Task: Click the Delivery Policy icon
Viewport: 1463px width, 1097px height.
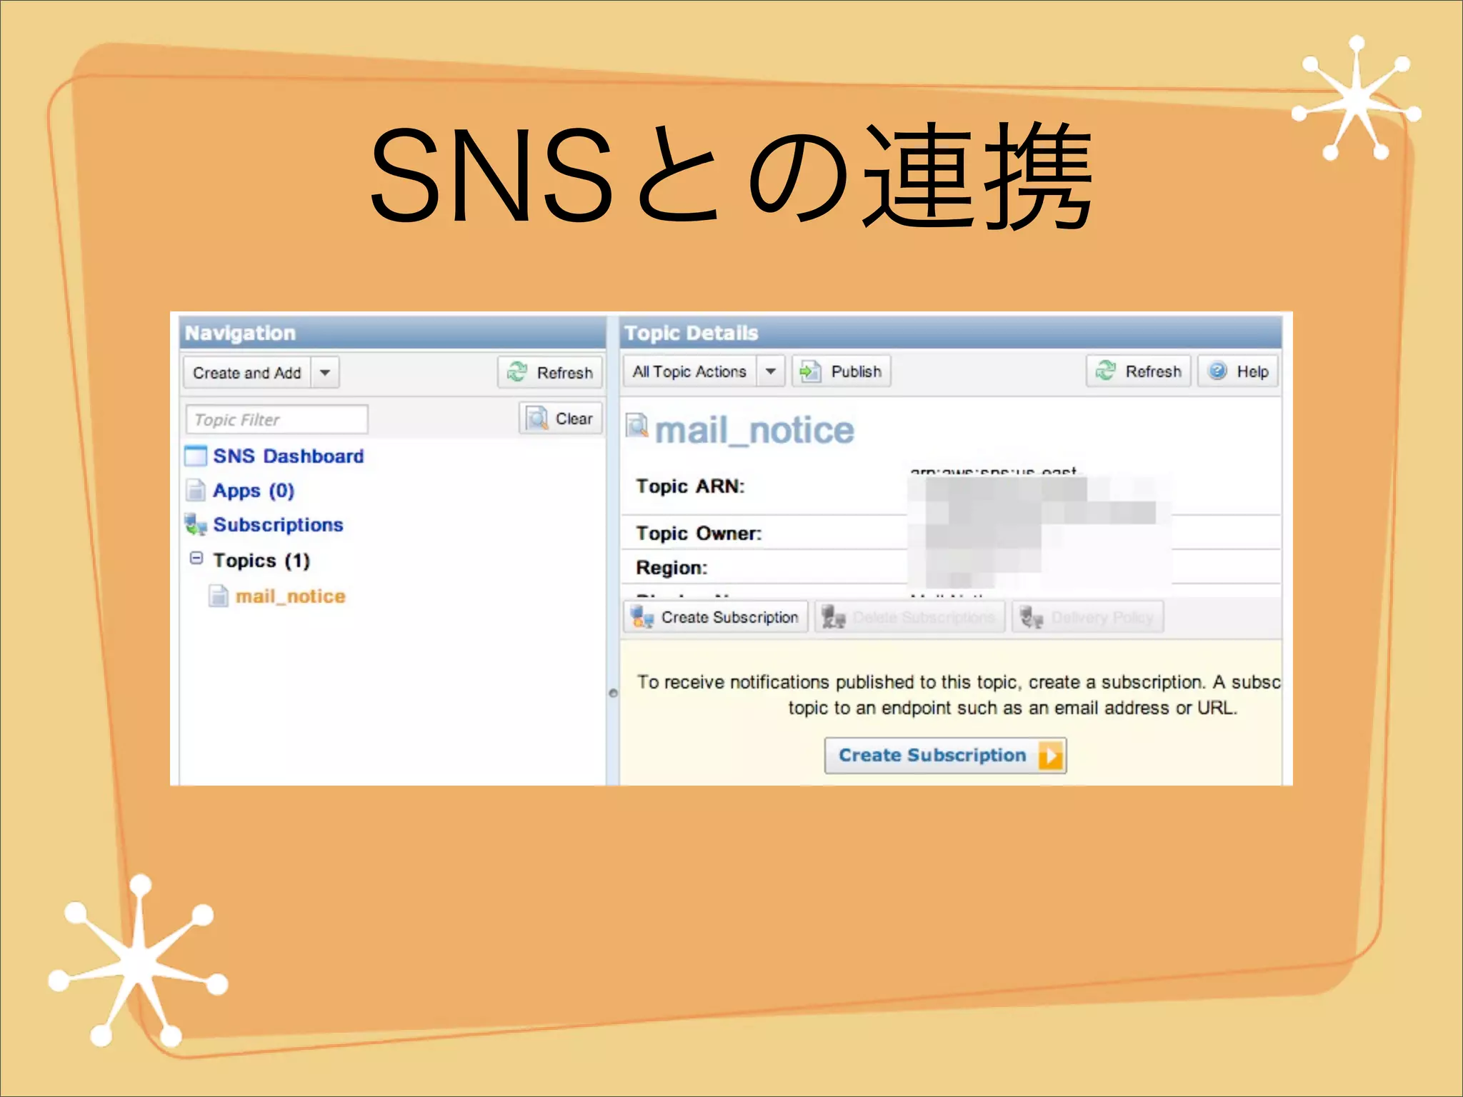Action: point(1032,617)
